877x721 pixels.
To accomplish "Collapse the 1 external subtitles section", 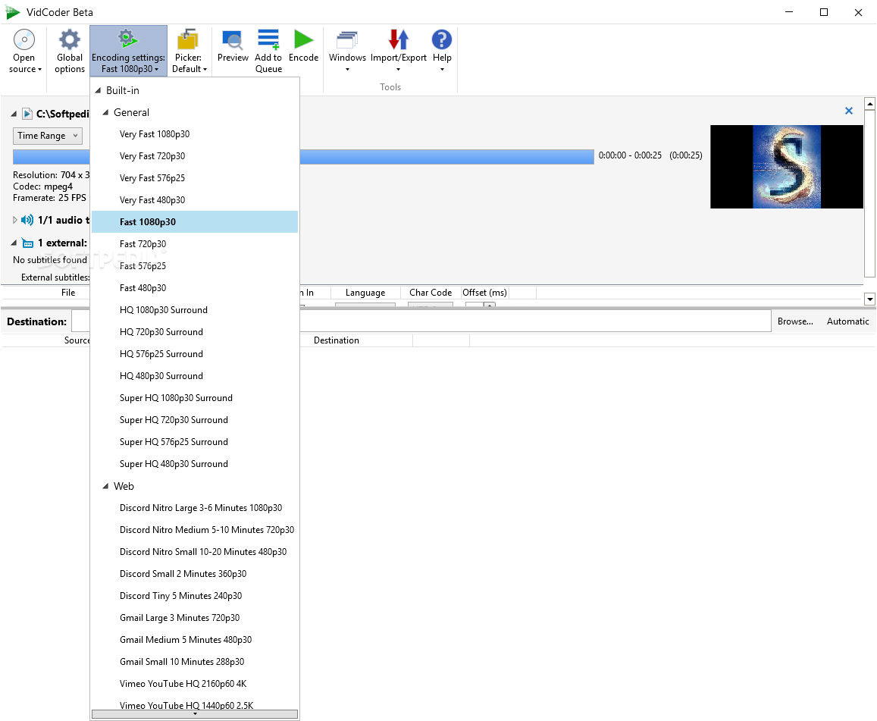I will 14,243.
